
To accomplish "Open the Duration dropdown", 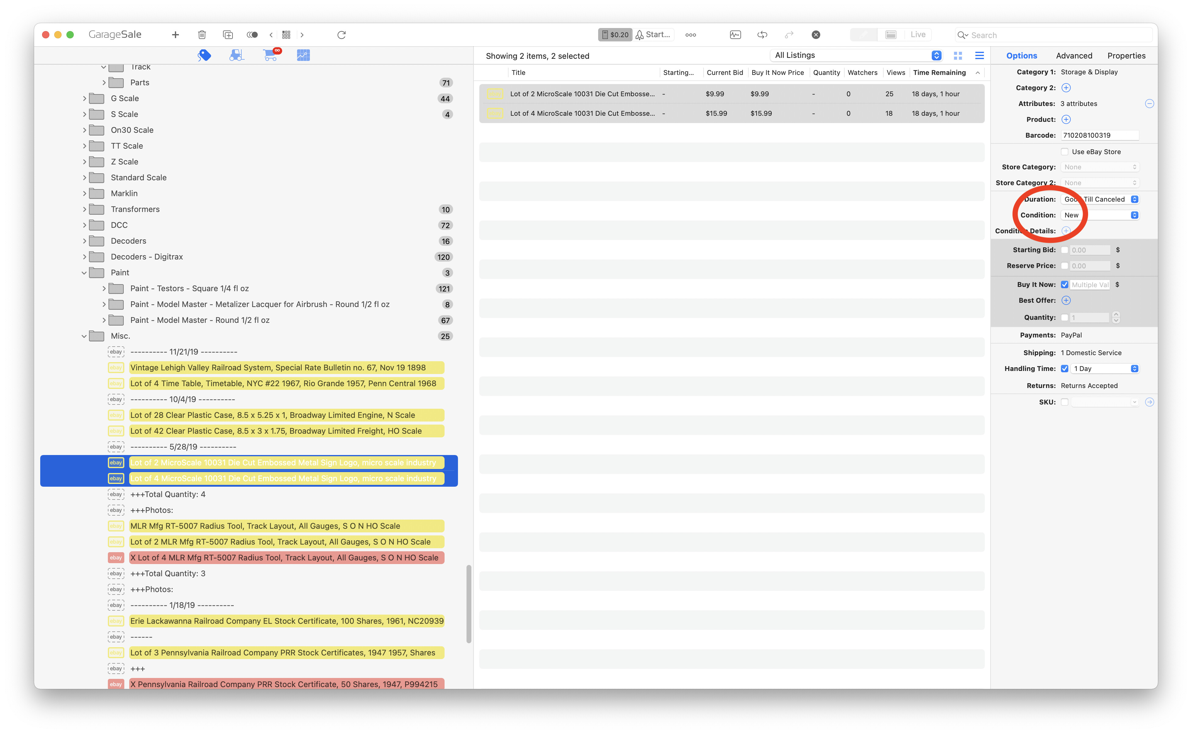I will pyautogui.click(x=1099, y=199).
